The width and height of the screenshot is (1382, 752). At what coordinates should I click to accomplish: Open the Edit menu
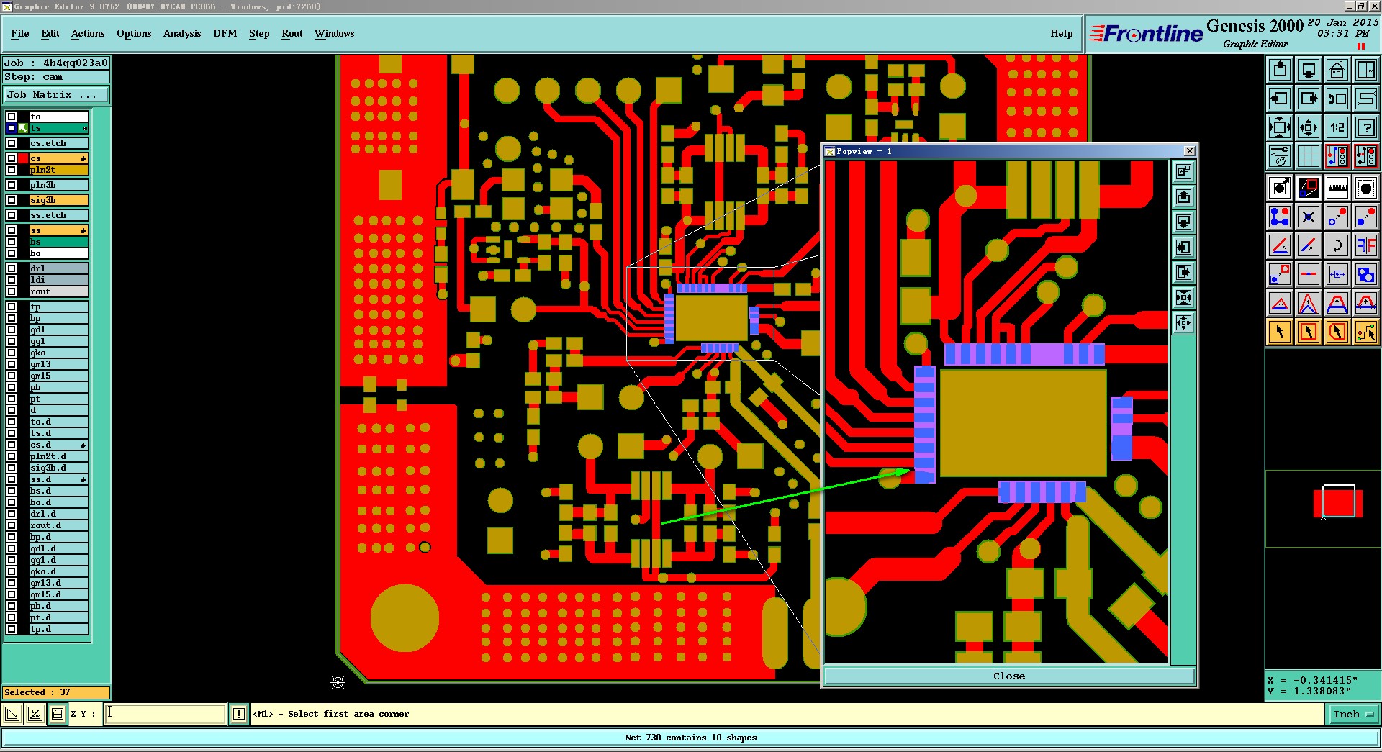tap(50, 33)
